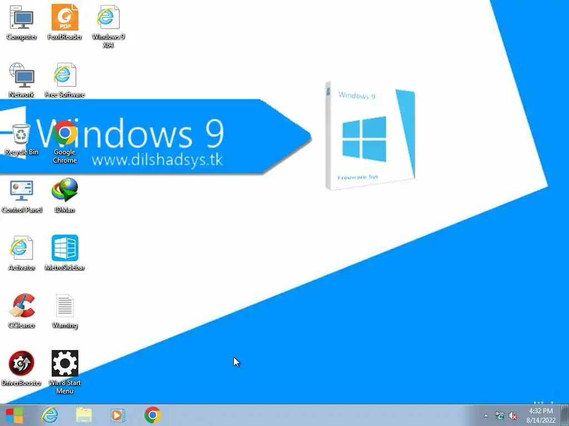569x426 pixels.
Task: Show hidden system tray icons
Action: [x=486, y=415]
